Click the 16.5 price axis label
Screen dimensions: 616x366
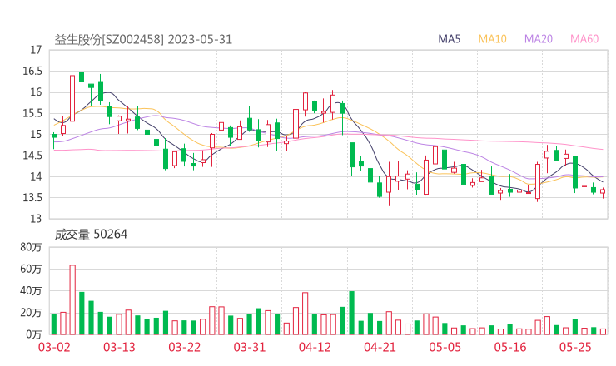pos(32,72)
